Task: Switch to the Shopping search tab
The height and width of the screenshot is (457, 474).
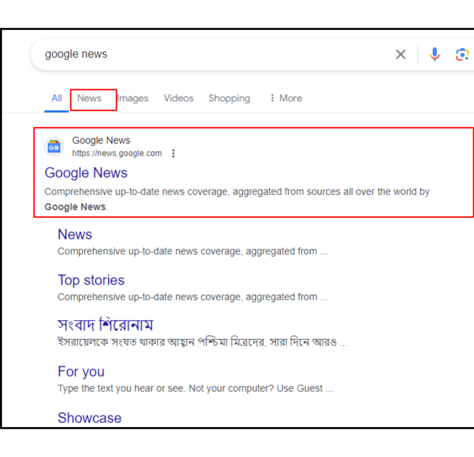Action: pos(230,98)
